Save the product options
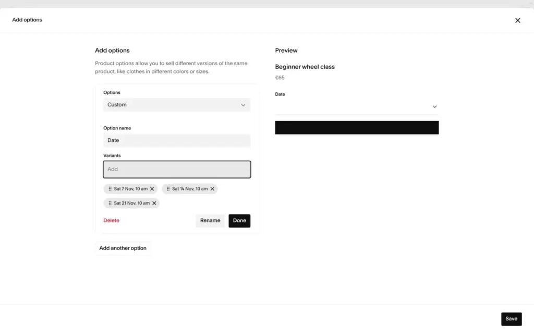The width and height of the screenshot is (534, 334). pyautogui.click(x=511, y=319)
